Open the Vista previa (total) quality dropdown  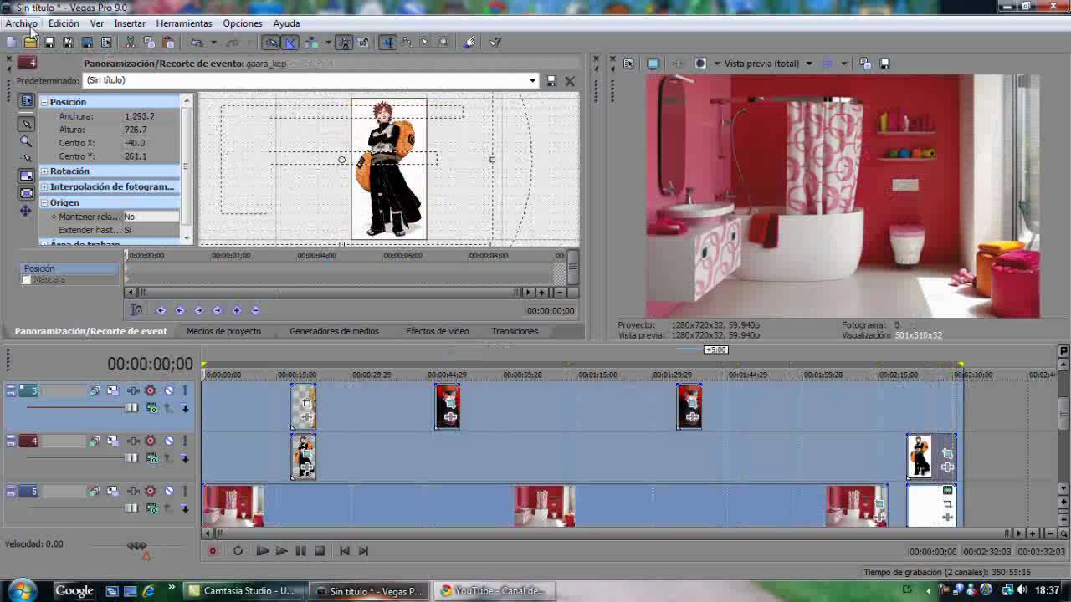808,64
